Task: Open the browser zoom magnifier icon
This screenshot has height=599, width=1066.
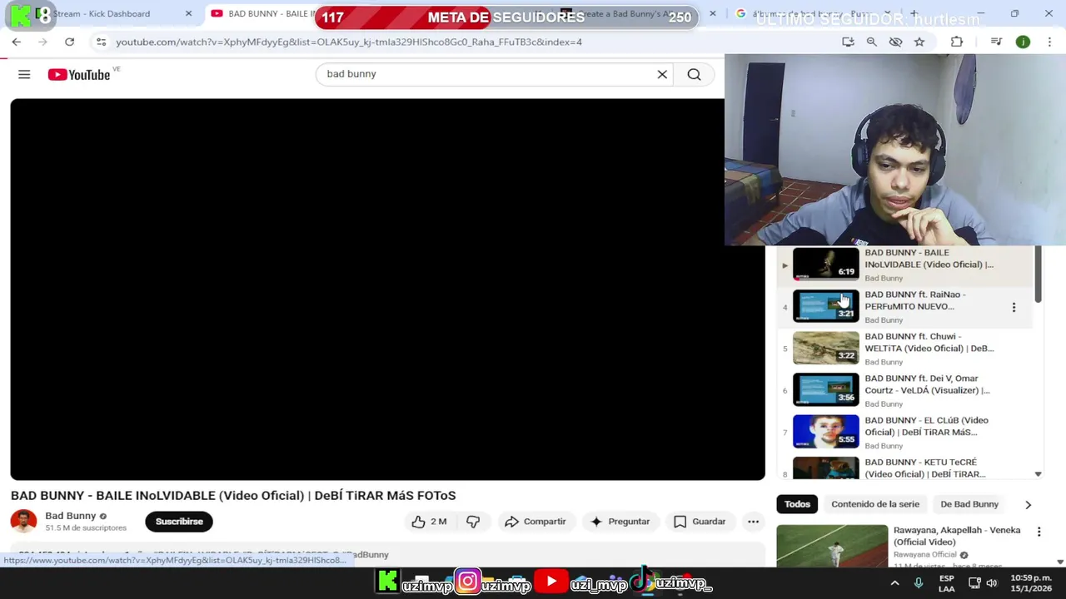Action: [871, 42]
